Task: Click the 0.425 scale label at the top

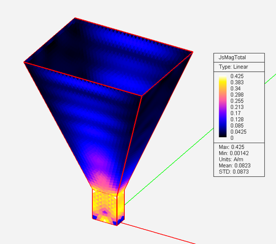Action: [237, 76]
